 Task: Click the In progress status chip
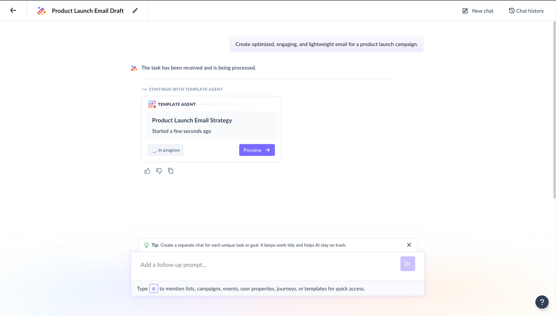(165, 150)
